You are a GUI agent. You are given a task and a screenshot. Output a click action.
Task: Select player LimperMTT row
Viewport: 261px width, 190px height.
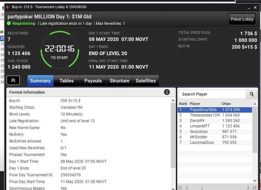(x=215, y=126)
